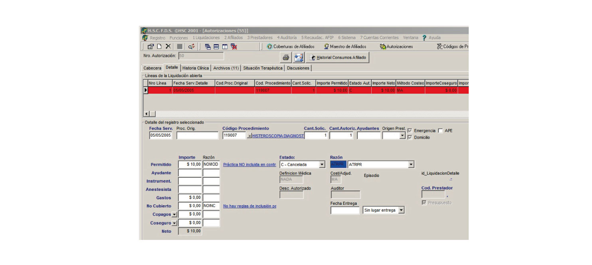Switch to the Archivos (11) tab
This screenshot has height=265, width=592.
pos(226,68)
